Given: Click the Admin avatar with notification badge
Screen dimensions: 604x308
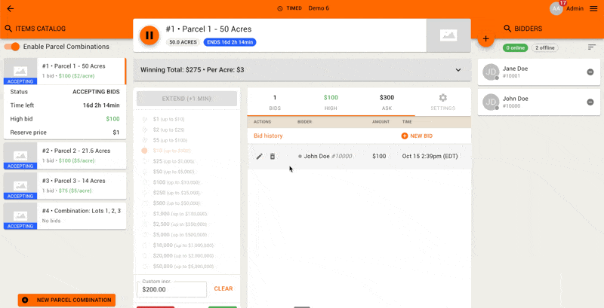Looking at the screenshot, I should pos(556,8).
